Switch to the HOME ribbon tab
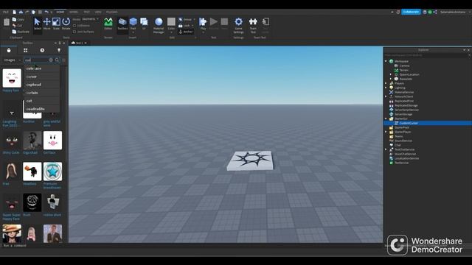 coord(60,12)
